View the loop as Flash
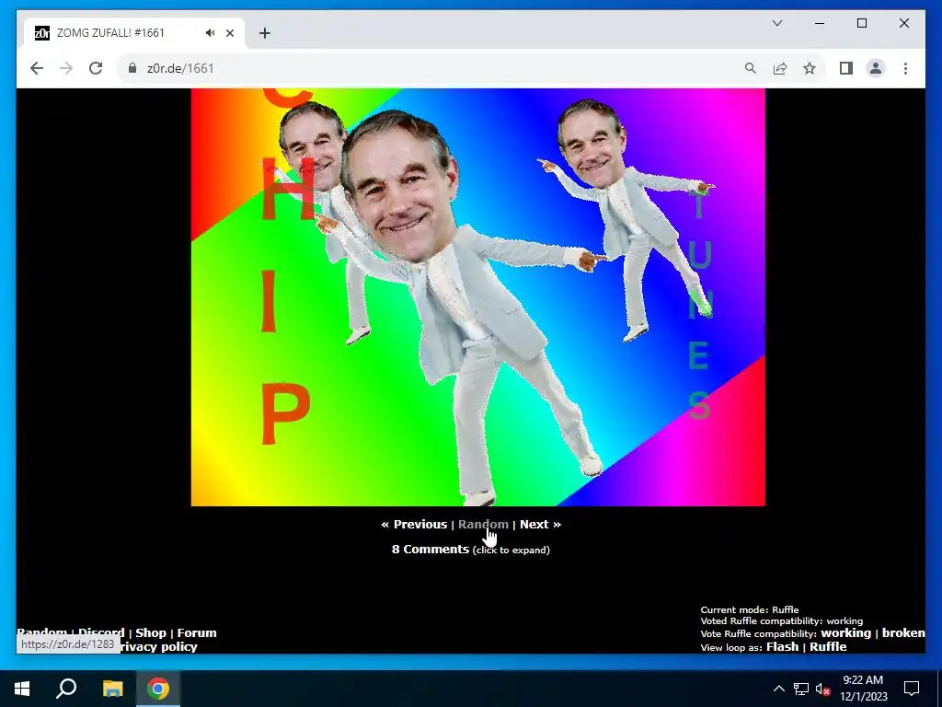This screenshot has width=942, height=707. coord(782,647)
